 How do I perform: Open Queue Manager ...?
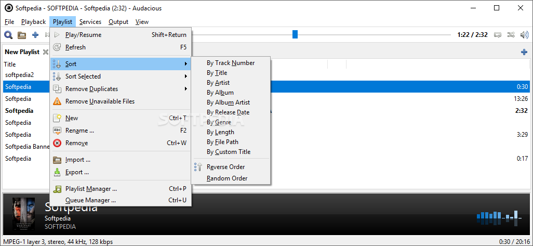pos(121,200)
